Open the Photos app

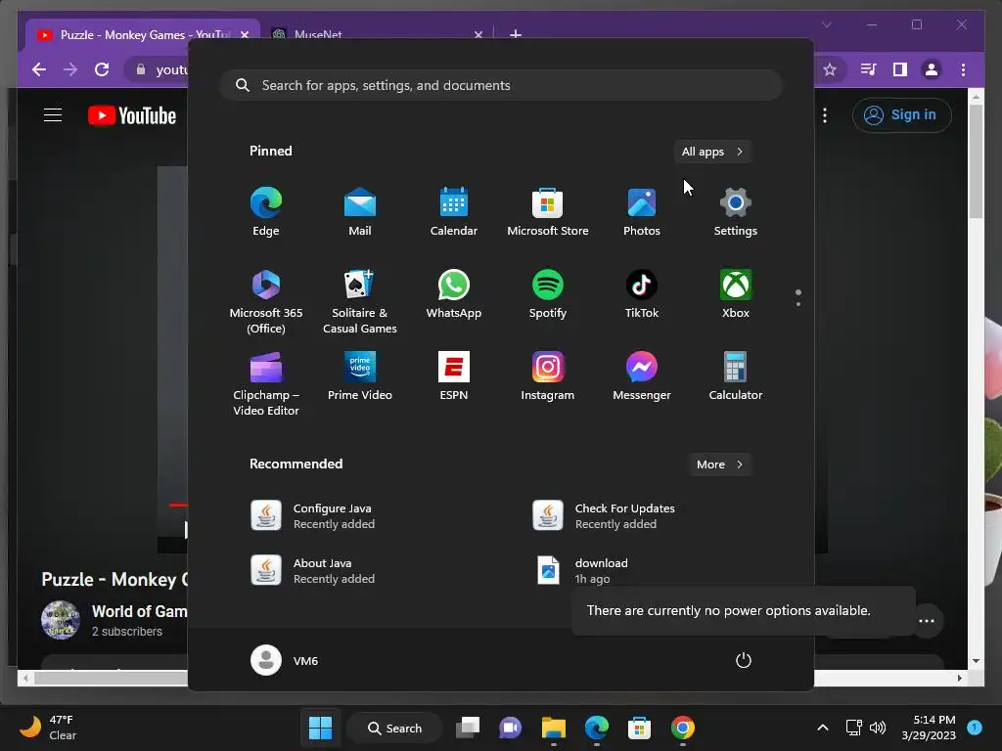tap(642, 212)
